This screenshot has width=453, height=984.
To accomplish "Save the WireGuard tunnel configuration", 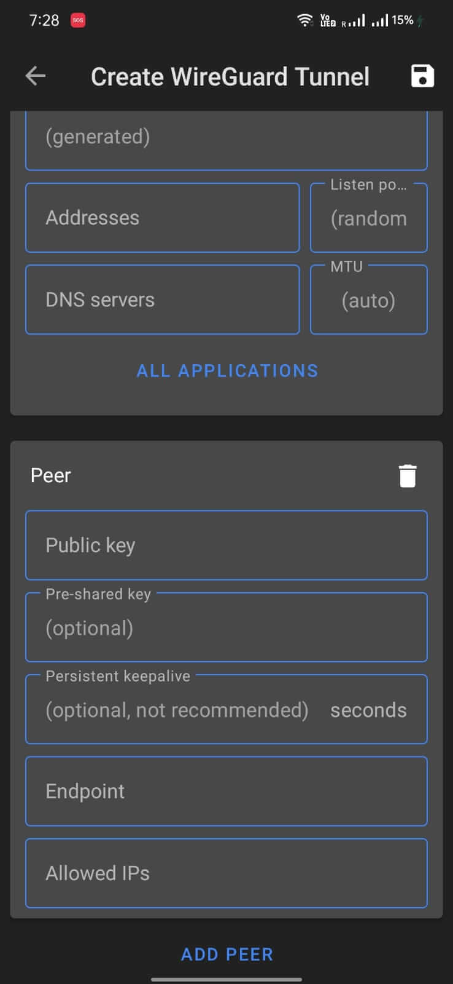I will tap(422, 76).
